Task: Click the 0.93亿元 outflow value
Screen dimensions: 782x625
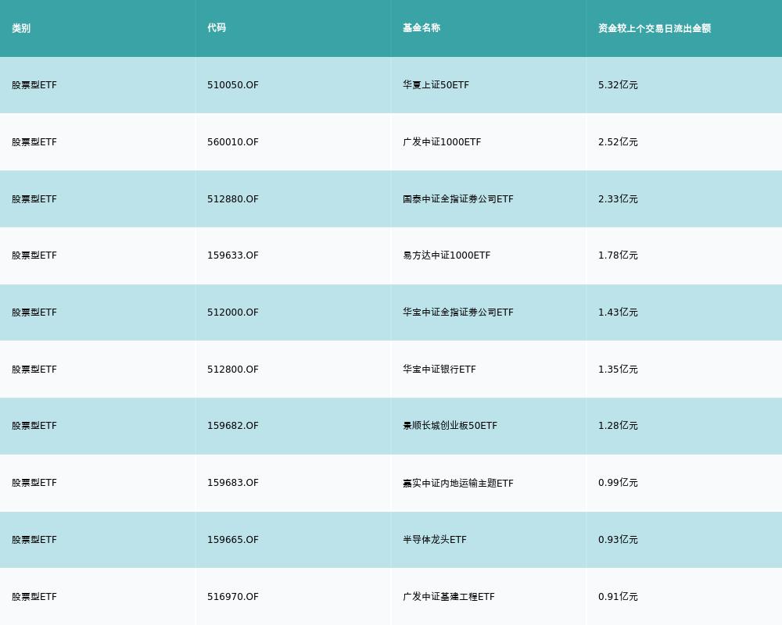Action: 618,540
